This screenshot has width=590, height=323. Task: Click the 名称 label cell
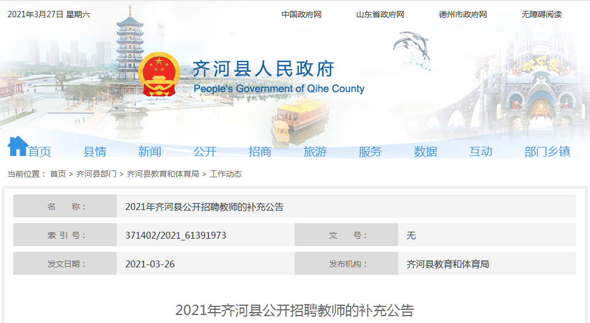tap(65, 206)
